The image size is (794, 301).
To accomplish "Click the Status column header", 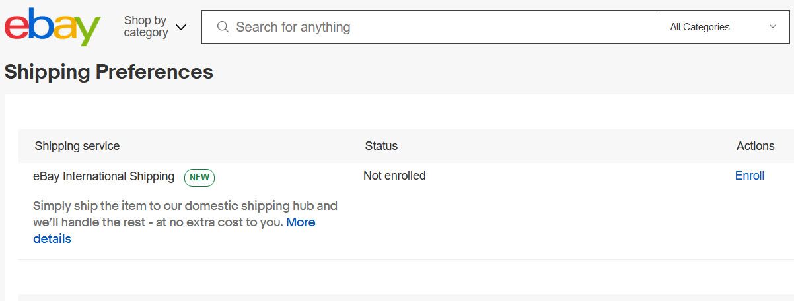I will (381, 146).
